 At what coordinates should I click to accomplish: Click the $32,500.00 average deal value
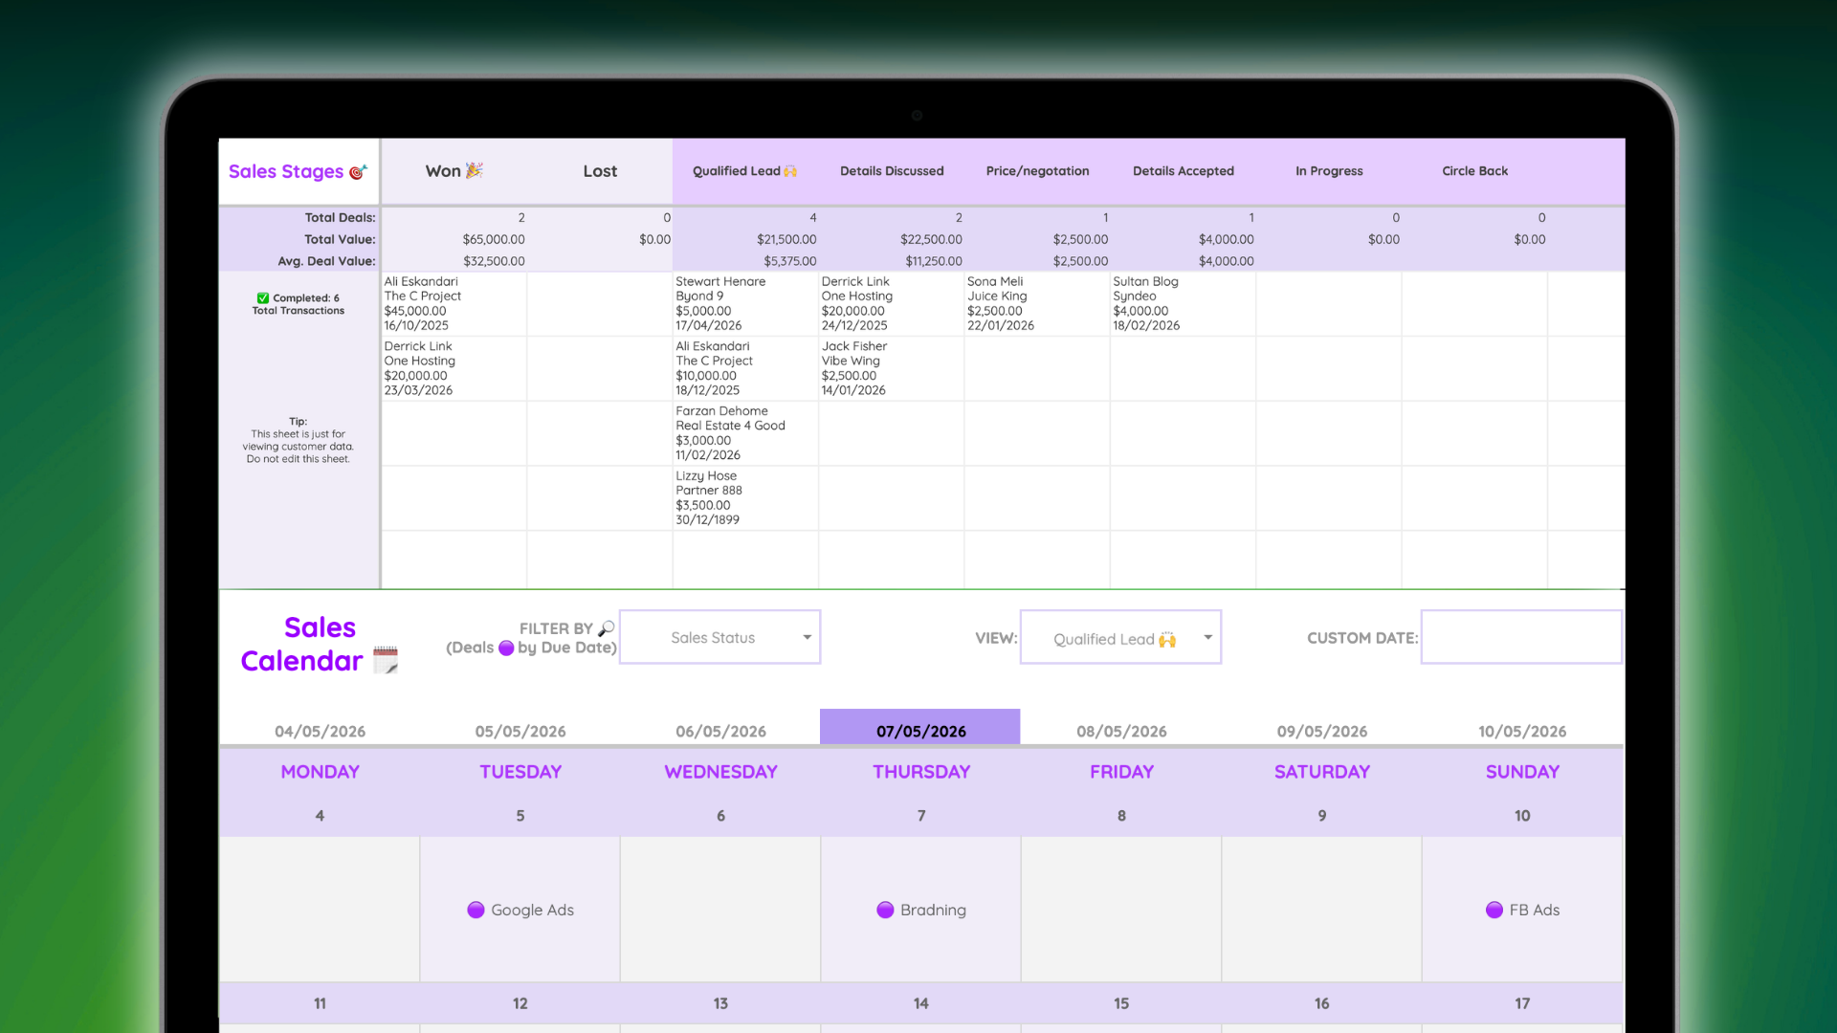[x=494, y=261]
